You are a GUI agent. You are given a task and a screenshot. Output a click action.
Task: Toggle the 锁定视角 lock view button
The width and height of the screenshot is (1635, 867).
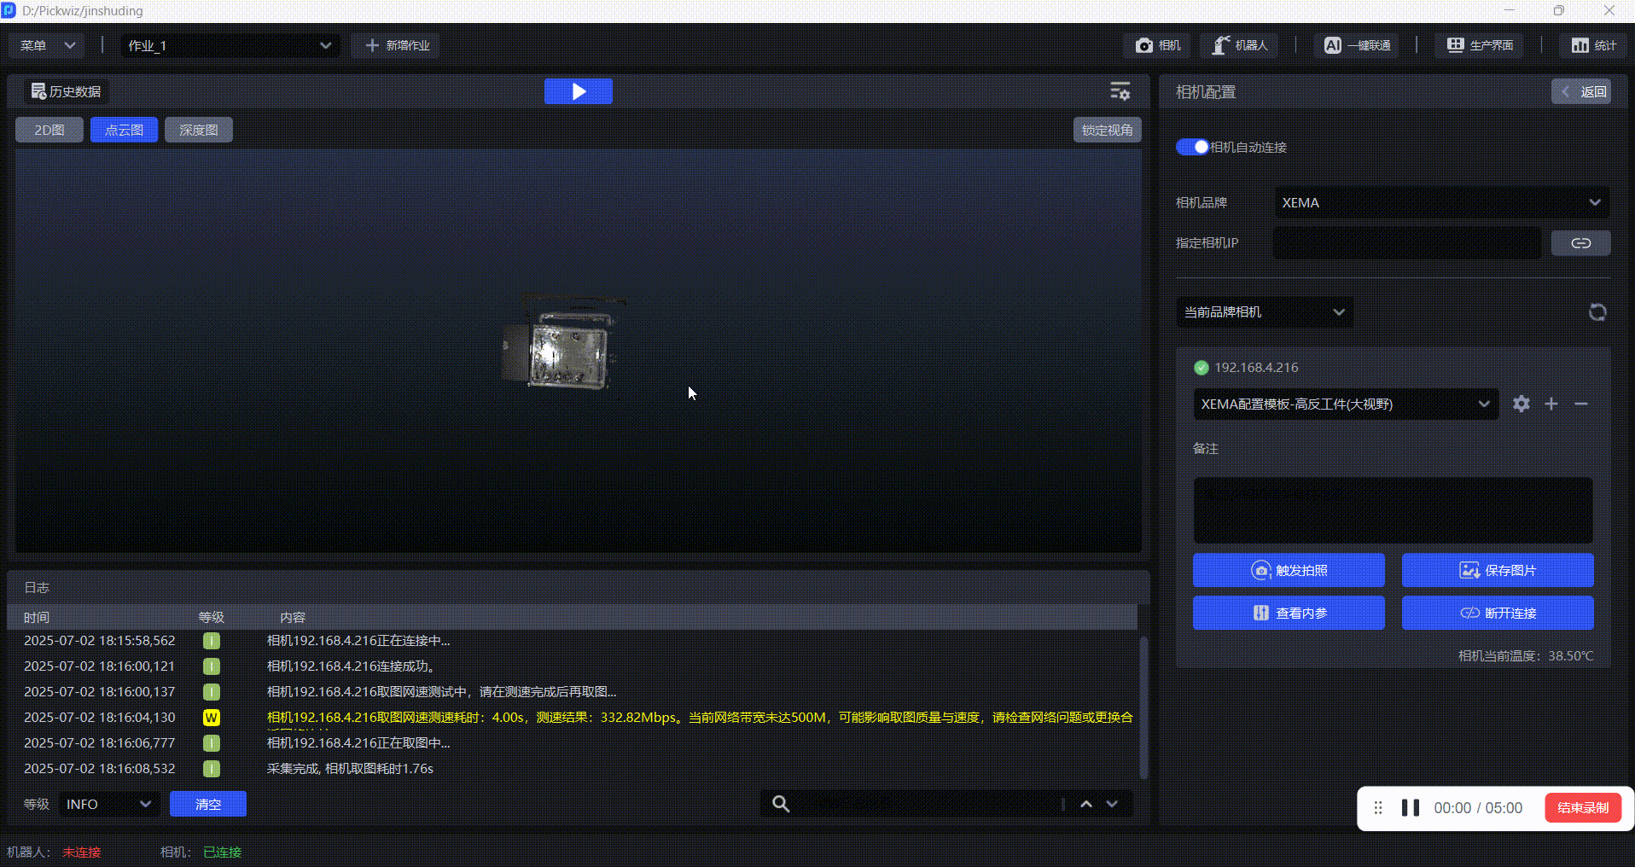[1107, 130]
